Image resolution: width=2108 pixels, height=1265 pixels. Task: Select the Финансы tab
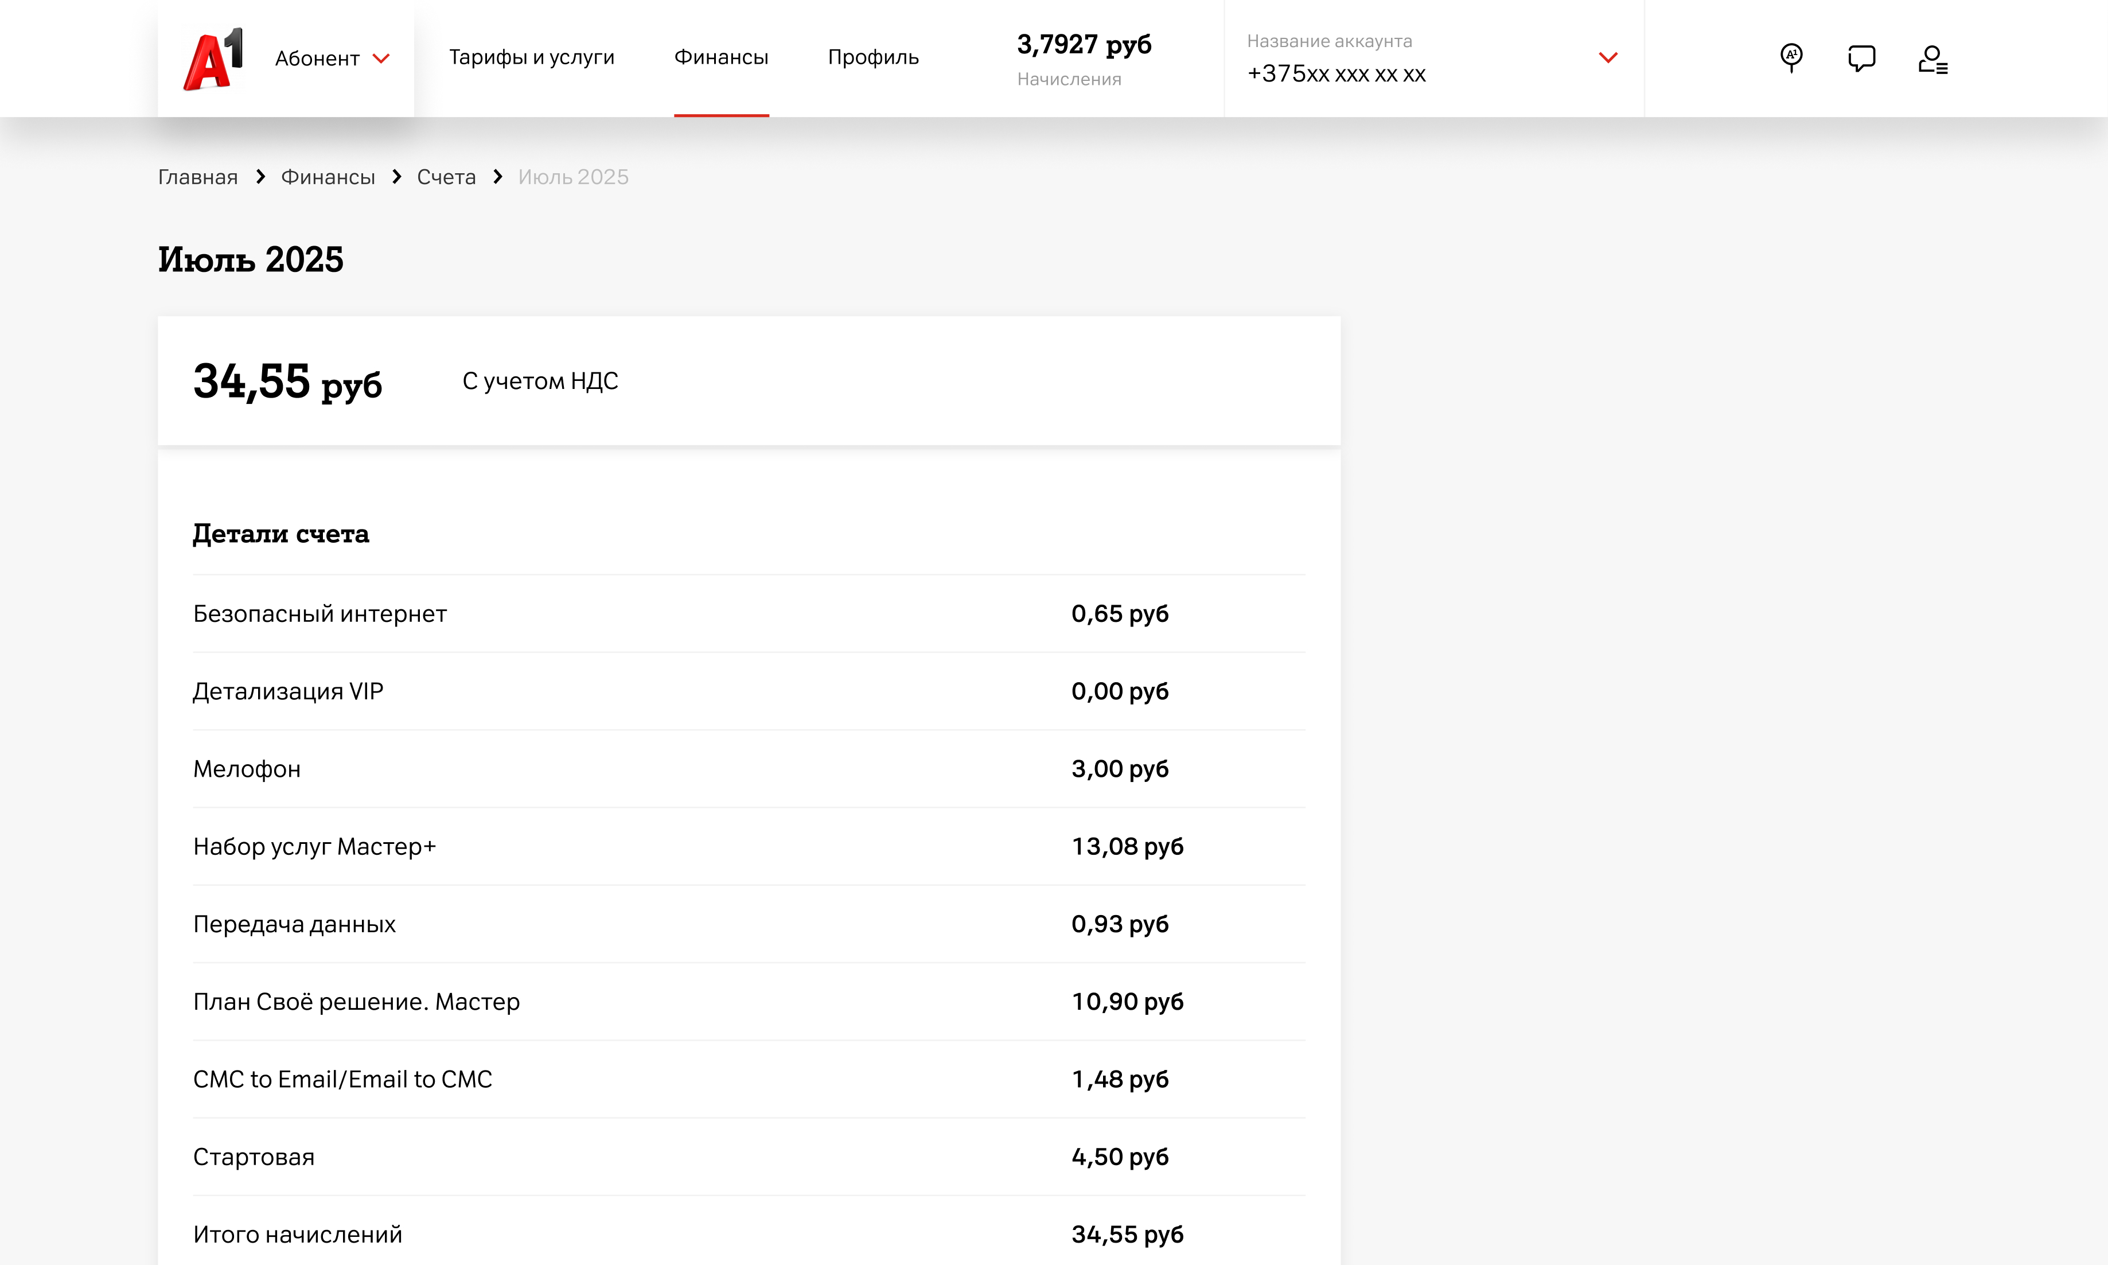[721, 57]
